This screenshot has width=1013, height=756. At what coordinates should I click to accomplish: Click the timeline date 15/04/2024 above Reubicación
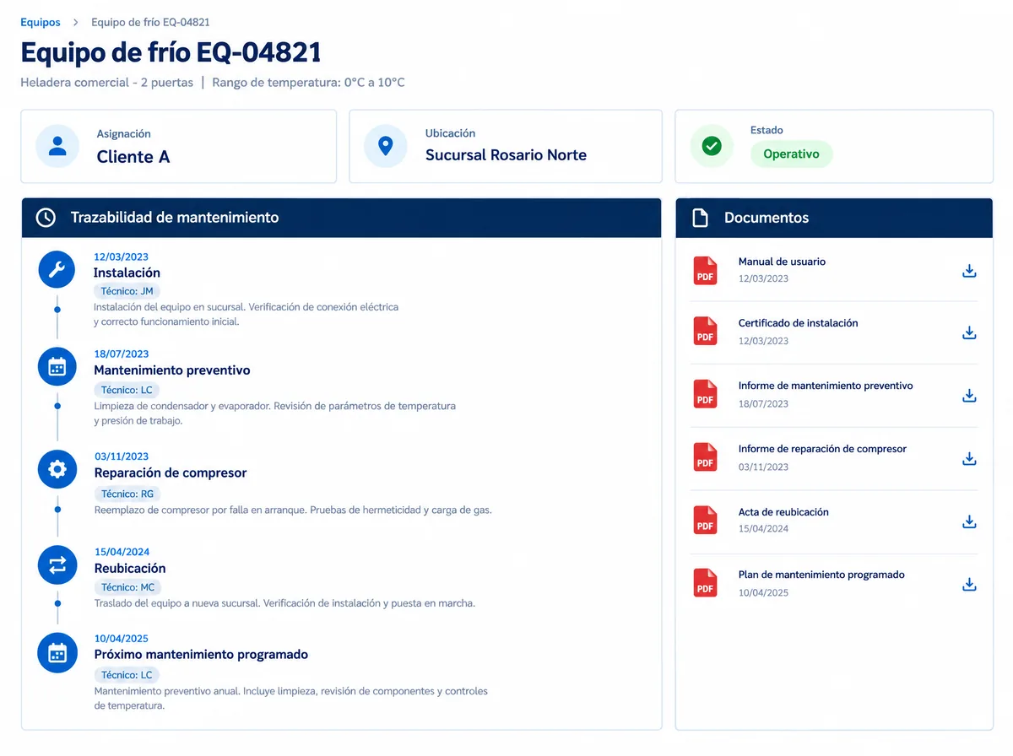pyautogui.click(x=122, y=553)
